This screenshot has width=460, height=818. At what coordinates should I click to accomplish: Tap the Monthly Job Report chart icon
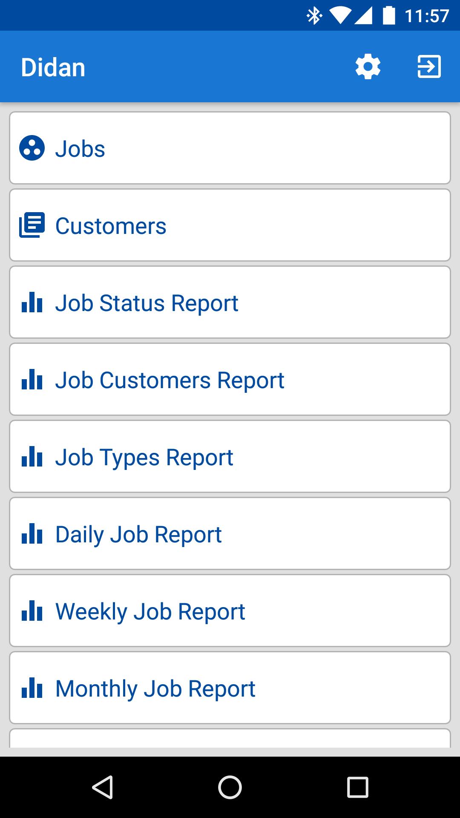[32, 688]
